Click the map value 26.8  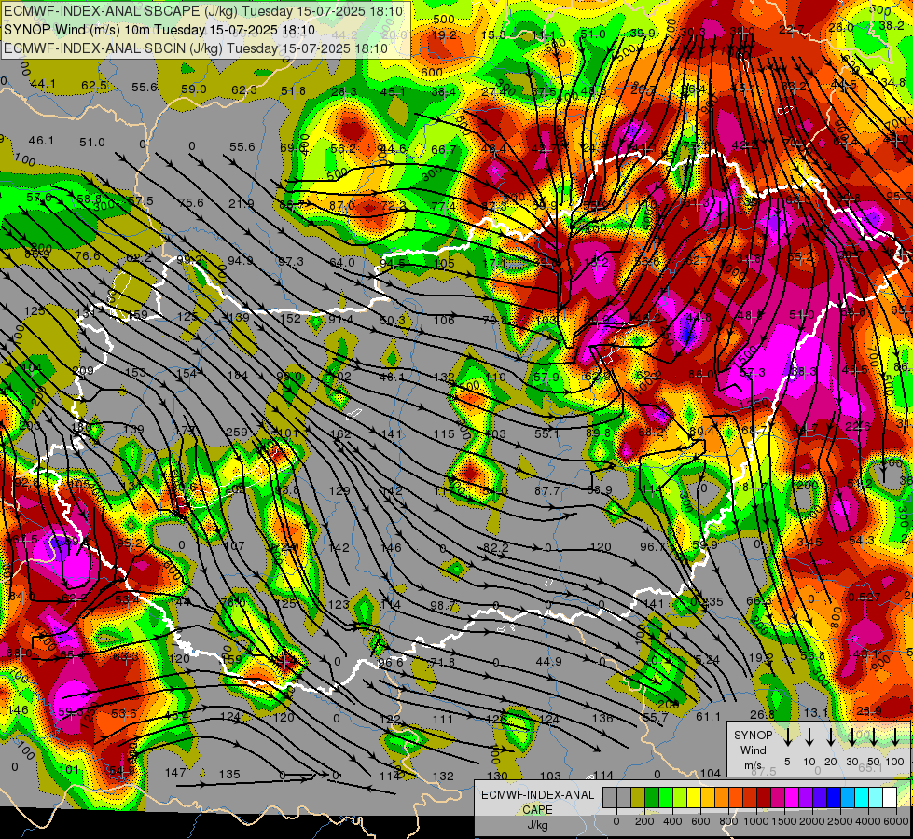pyautogui.click(x=762, y=714)
